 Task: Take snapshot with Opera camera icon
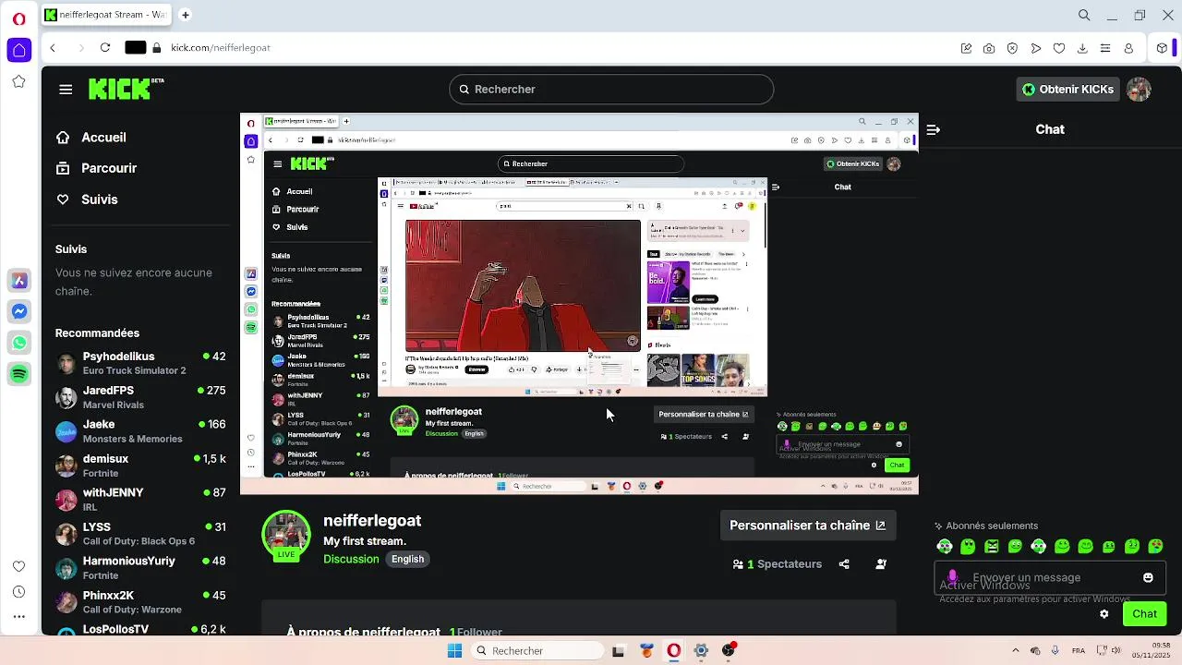click(989, 48)
